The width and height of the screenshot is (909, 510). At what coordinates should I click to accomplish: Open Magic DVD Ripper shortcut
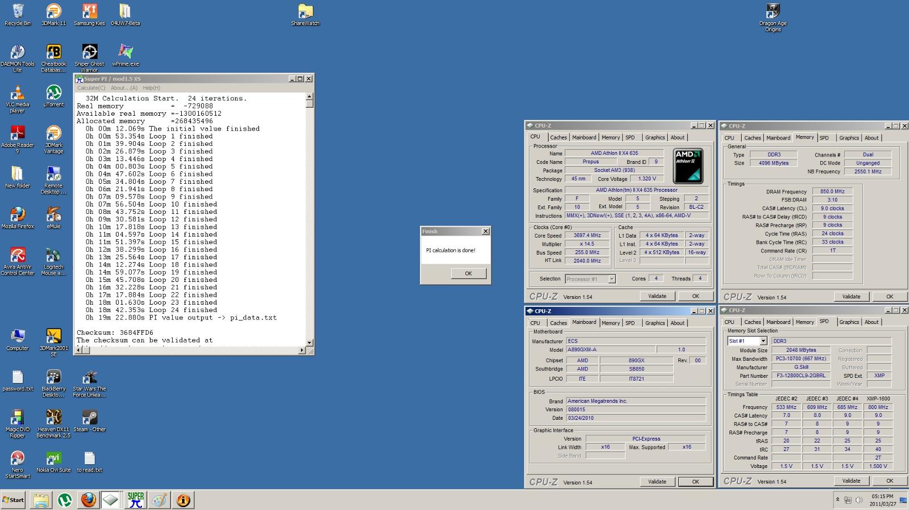(x=18, y=424)
